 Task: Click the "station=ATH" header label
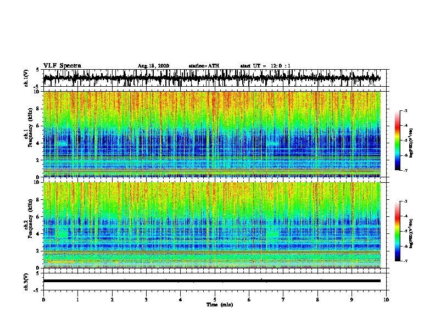pyautogui.click(x=204, y=66)
